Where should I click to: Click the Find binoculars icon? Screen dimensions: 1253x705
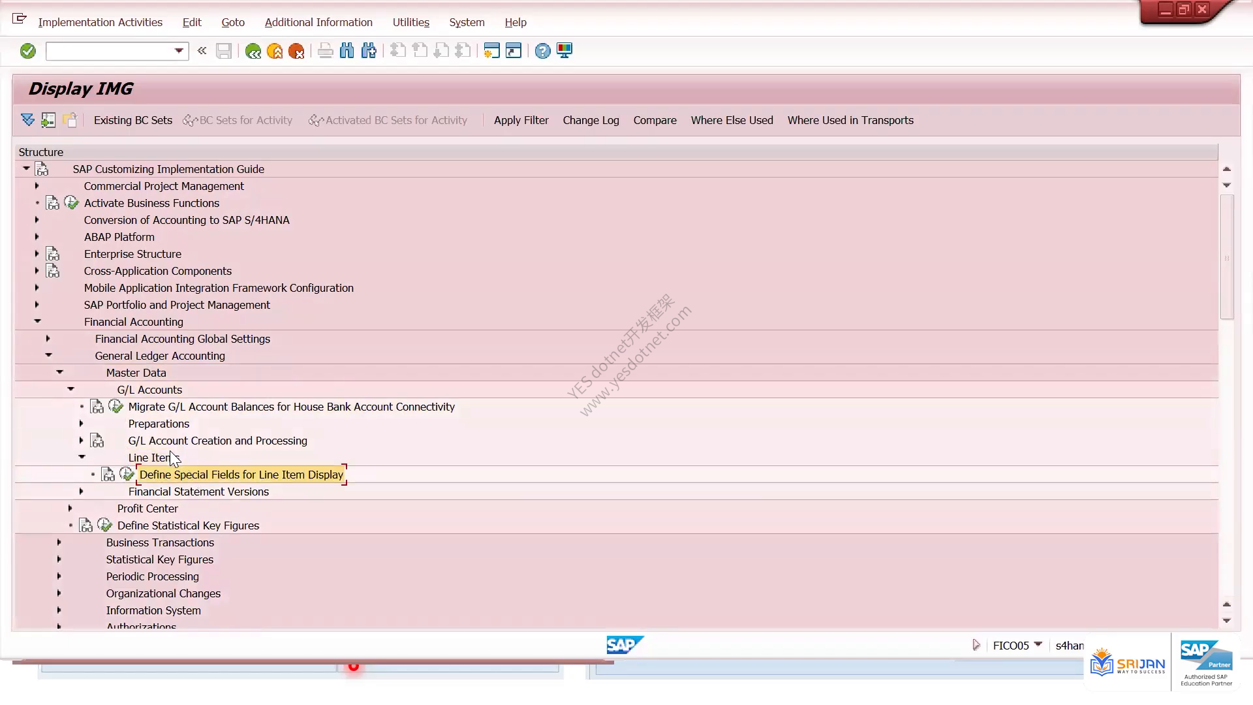click(x=347, y=51)
